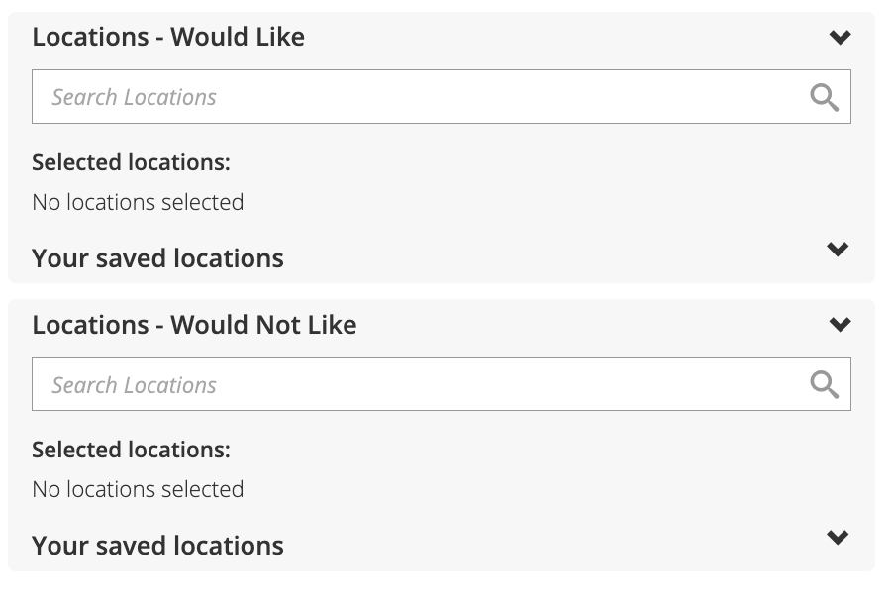Click the Locations - Would Not Like heading
Screen dimensions: 893x606
[x=195, y=325]
